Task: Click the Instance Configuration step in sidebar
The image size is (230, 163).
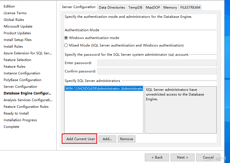Action: [x=22, y=73]
